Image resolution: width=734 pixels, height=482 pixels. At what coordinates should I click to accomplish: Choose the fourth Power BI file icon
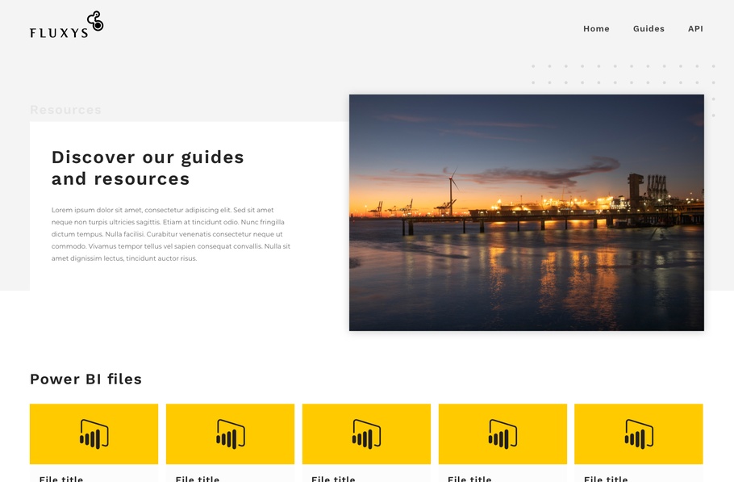point(503,434)
